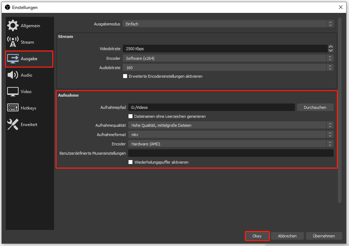The image size is (349, 246).
Task: Click the Durchsuchen button
Action: (315, 107)
